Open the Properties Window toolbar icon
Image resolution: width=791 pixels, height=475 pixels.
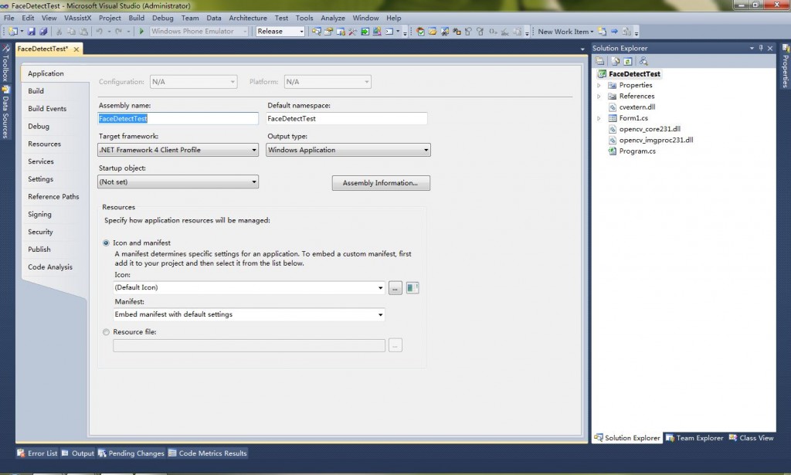[x=328, y=31]
